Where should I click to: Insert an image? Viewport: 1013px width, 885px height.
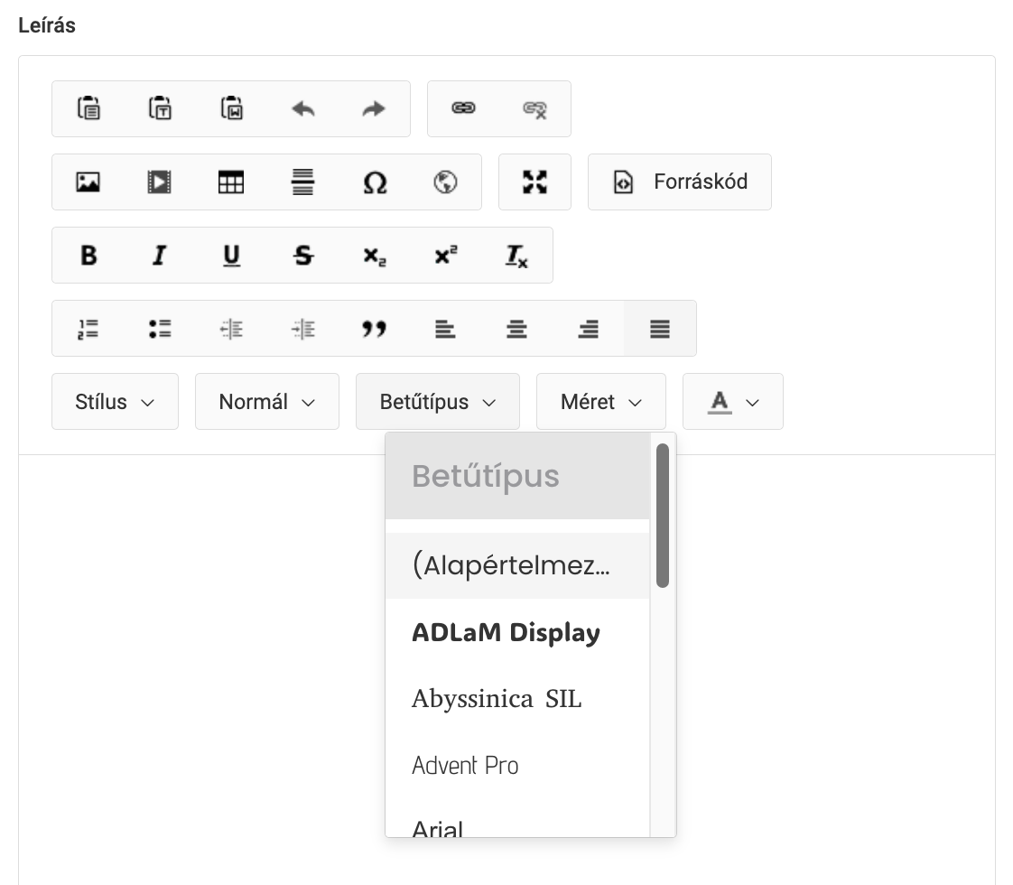(x=88, y=182)
